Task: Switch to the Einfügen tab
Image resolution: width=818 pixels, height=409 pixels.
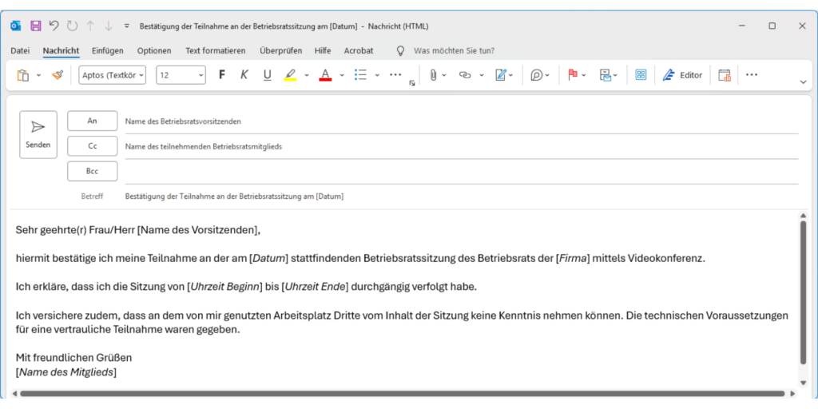Action: (108, 50)
